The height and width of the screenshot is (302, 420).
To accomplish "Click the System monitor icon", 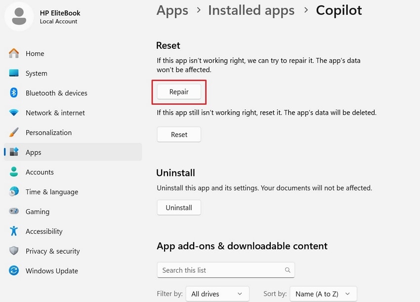I will (14, 73).
